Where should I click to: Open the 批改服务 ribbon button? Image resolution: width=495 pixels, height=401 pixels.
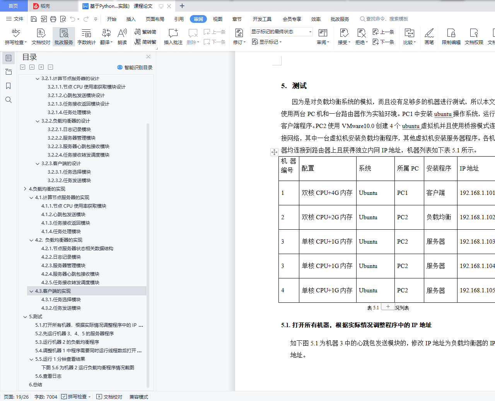(64, 37)
